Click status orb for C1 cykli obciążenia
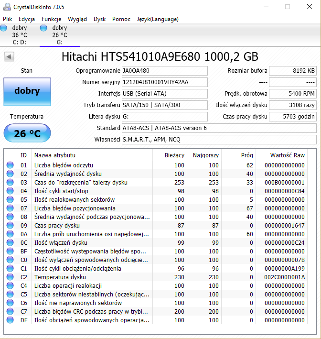Image resolution: width=321 pixels, height=339 pixels. [10, 269]
